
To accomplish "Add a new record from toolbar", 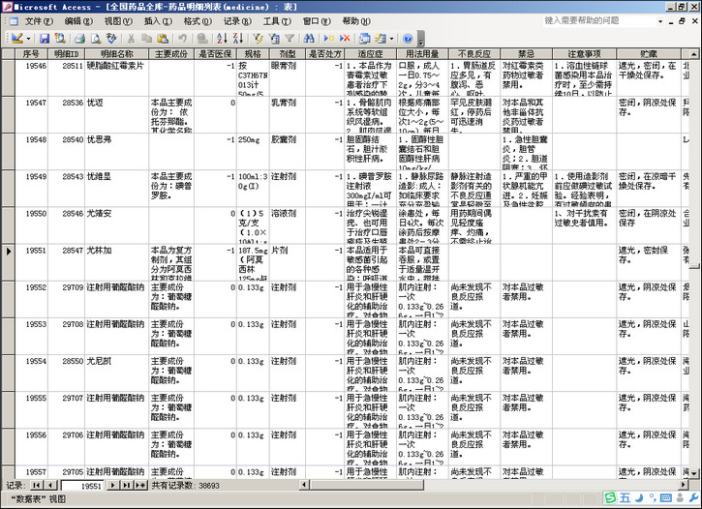I will point(329,39).
